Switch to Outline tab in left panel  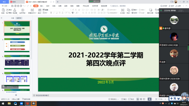(12, 18)
